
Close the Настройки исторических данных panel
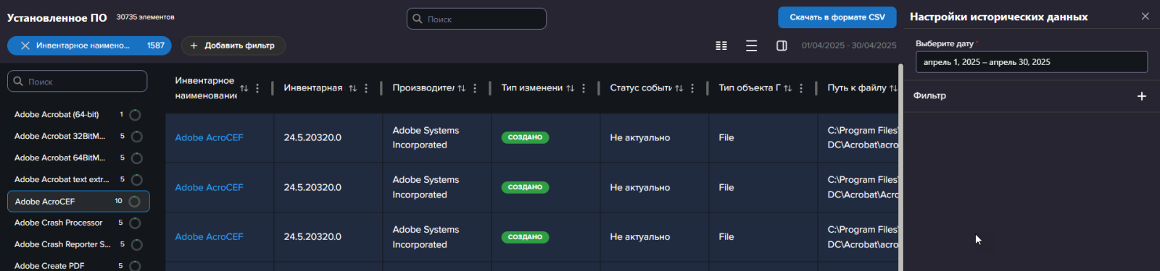click(1145, 16)
